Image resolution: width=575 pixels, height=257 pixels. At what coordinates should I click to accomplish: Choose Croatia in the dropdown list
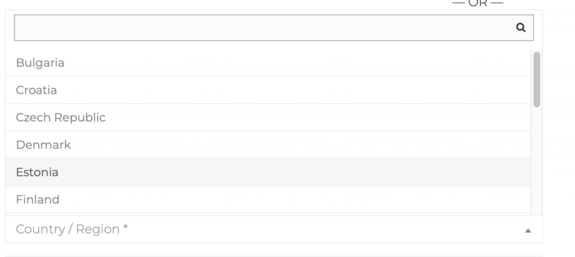268,90
